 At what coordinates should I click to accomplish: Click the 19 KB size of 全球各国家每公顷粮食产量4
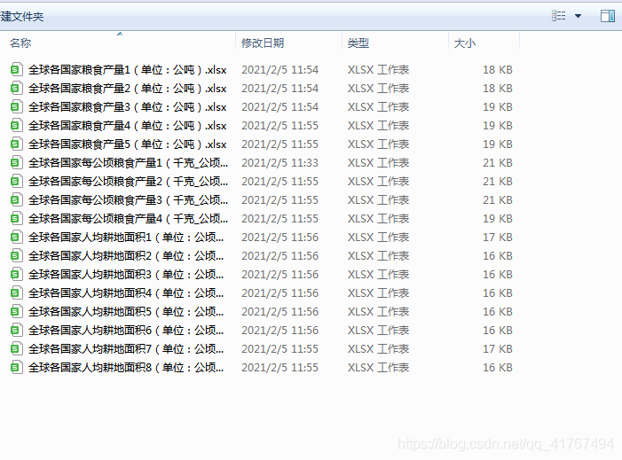pyautogui.click(x=498, y=219)
